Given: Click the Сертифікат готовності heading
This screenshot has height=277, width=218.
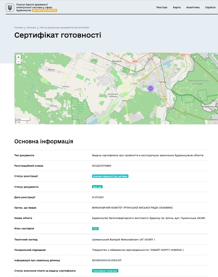Looking at the screenshot, I should pyautogui.click(x=58, y=35).
